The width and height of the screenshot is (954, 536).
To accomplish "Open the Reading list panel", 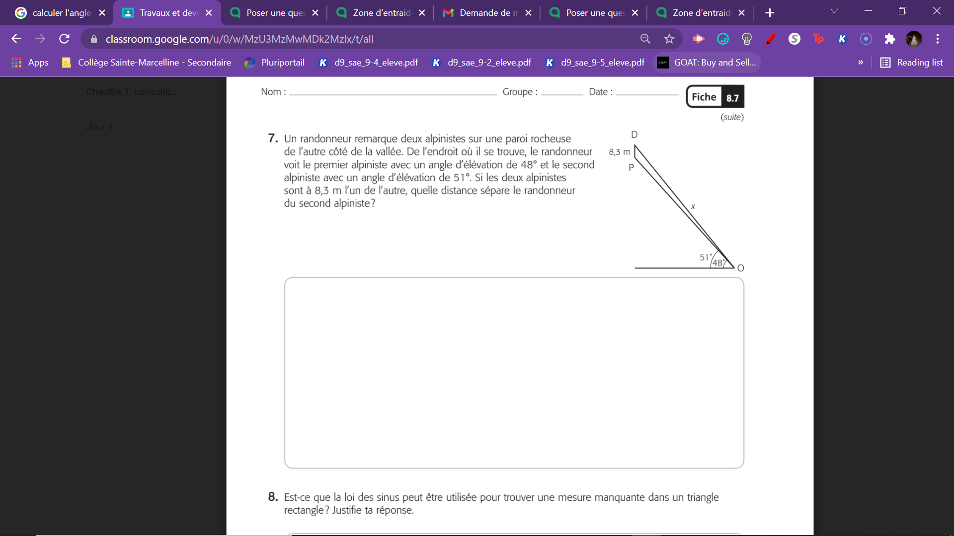I will (x=912, y=63).
